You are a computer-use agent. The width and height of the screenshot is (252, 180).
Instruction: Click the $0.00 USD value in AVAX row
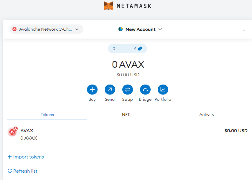[236, 131]
